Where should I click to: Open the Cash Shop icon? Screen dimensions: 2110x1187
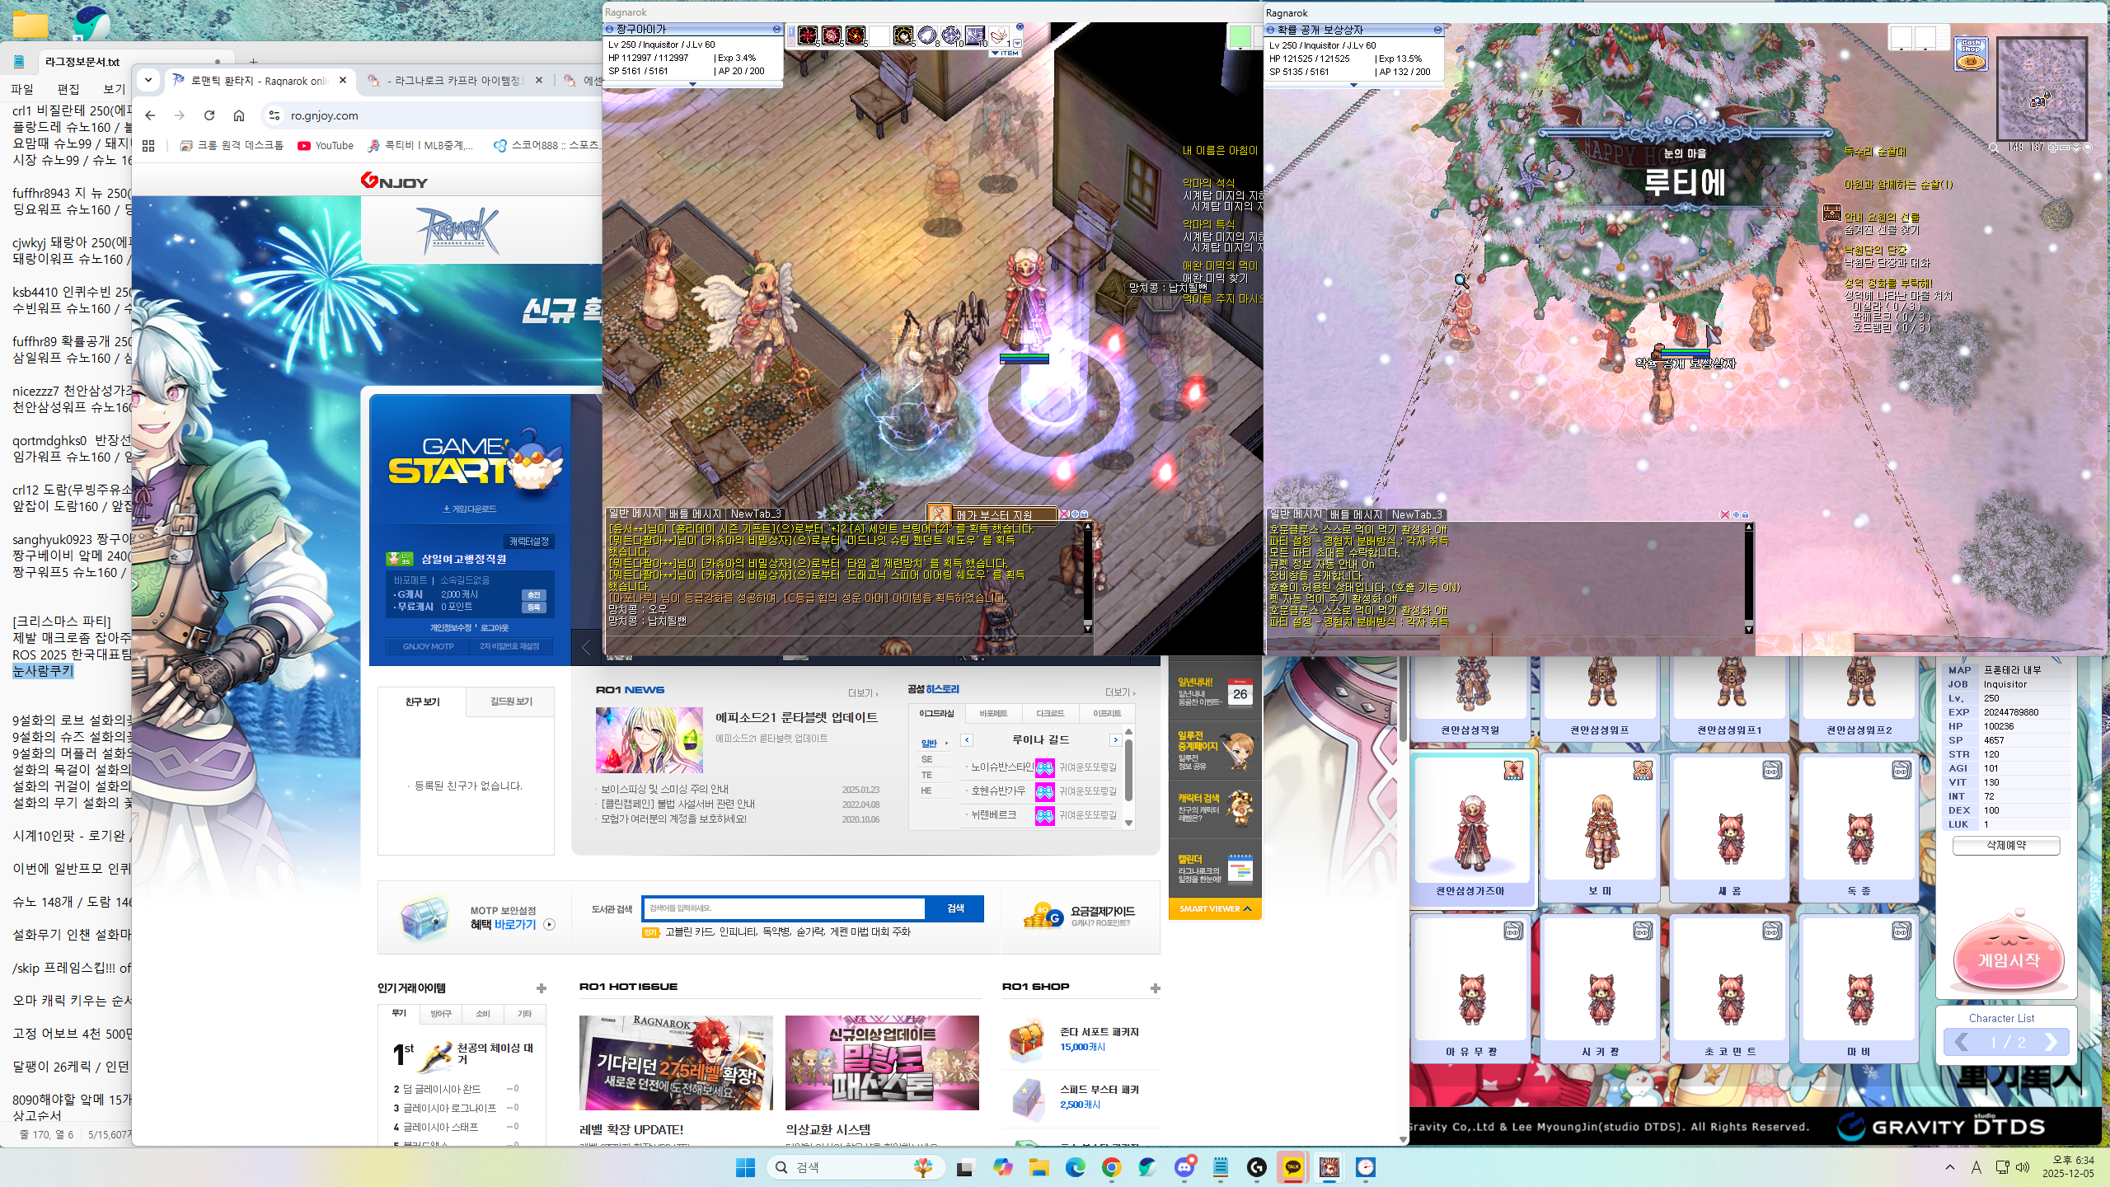[x=1971, y=54]
